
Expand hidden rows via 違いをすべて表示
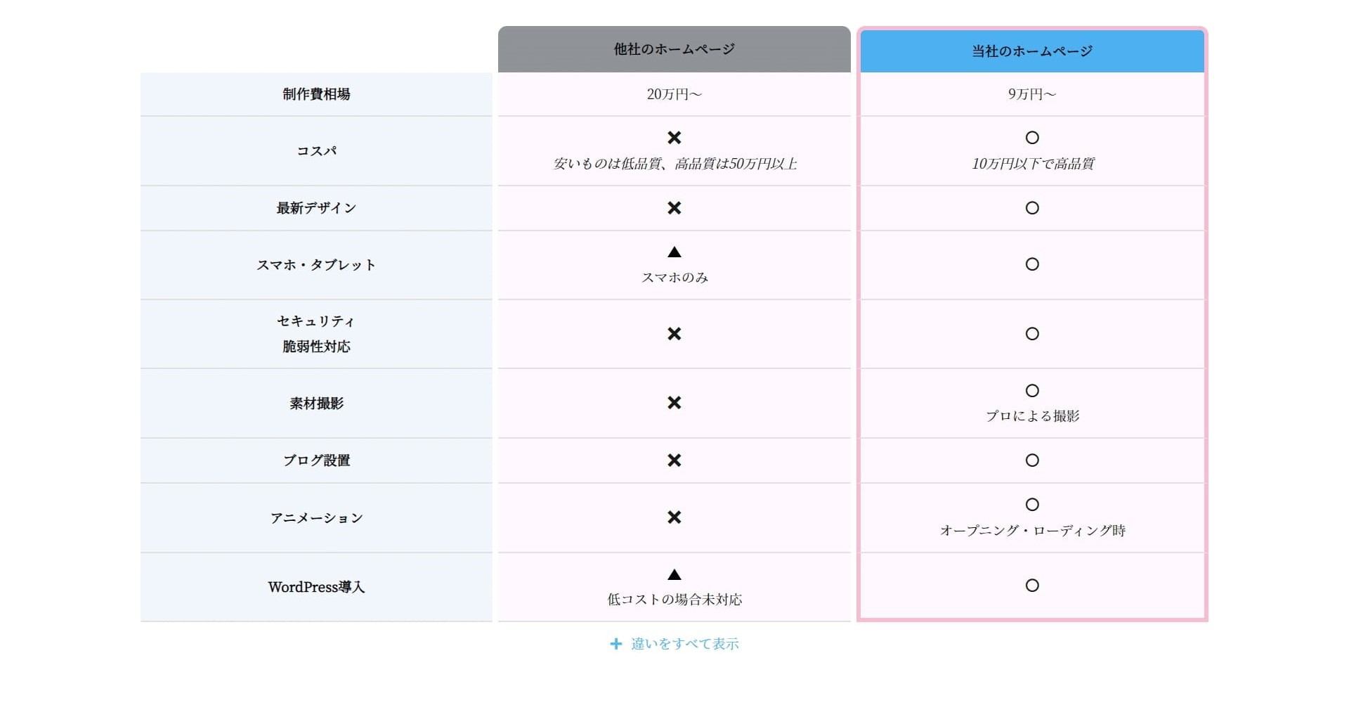685,643
